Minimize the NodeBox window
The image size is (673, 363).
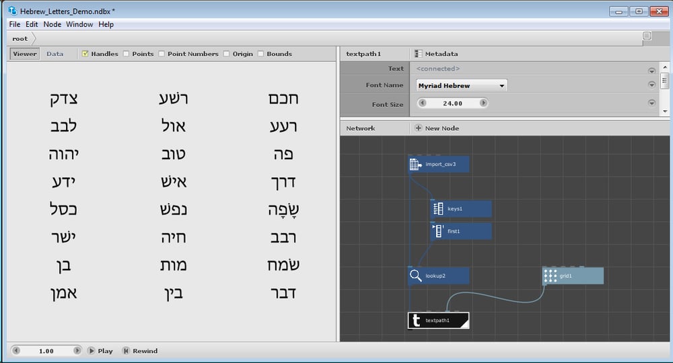(618, 11)
